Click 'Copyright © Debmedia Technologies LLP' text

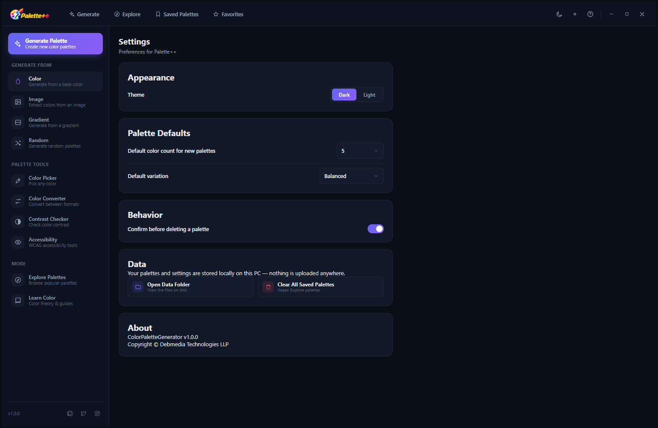178,345
